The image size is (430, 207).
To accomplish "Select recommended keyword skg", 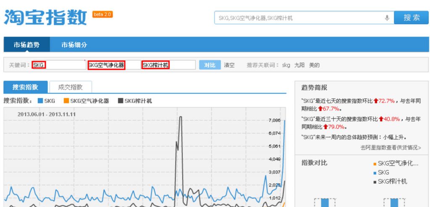I will (x=286, y=65).
